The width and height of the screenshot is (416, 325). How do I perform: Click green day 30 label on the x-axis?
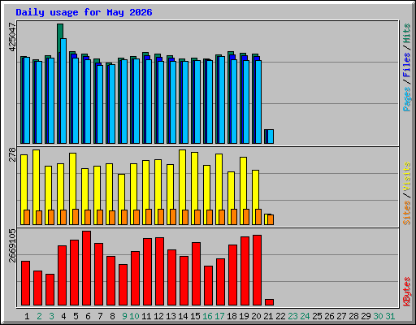[378, 316]
